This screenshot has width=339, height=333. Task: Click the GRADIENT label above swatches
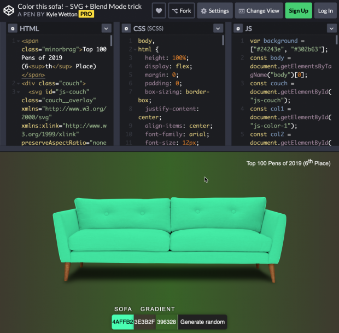pyautogui.click(x=157, y=309)
